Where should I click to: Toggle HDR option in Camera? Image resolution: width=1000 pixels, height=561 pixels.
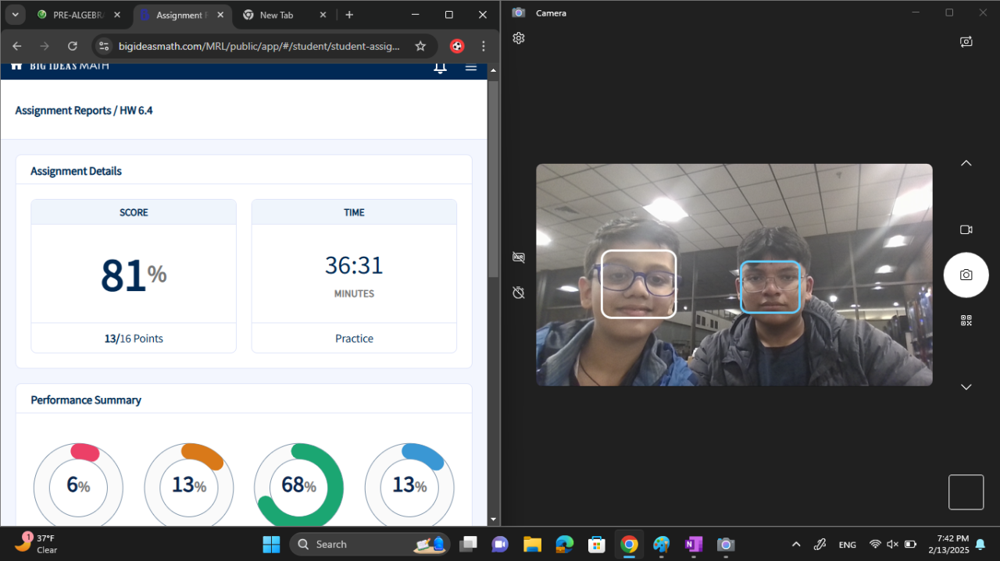pos(519,257)
